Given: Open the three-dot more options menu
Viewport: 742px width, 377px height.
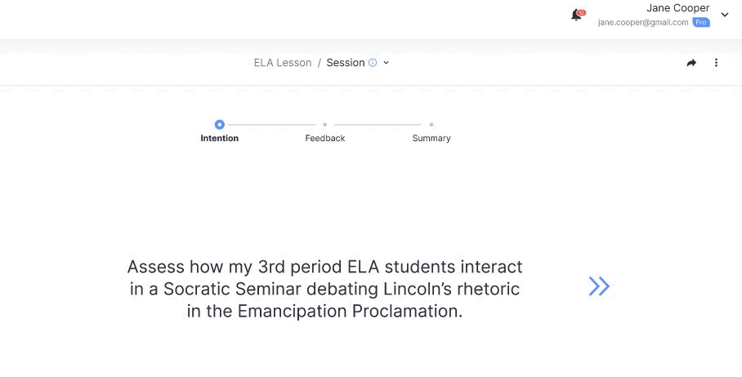Looking at the screenshot, I should coord(716,63).
